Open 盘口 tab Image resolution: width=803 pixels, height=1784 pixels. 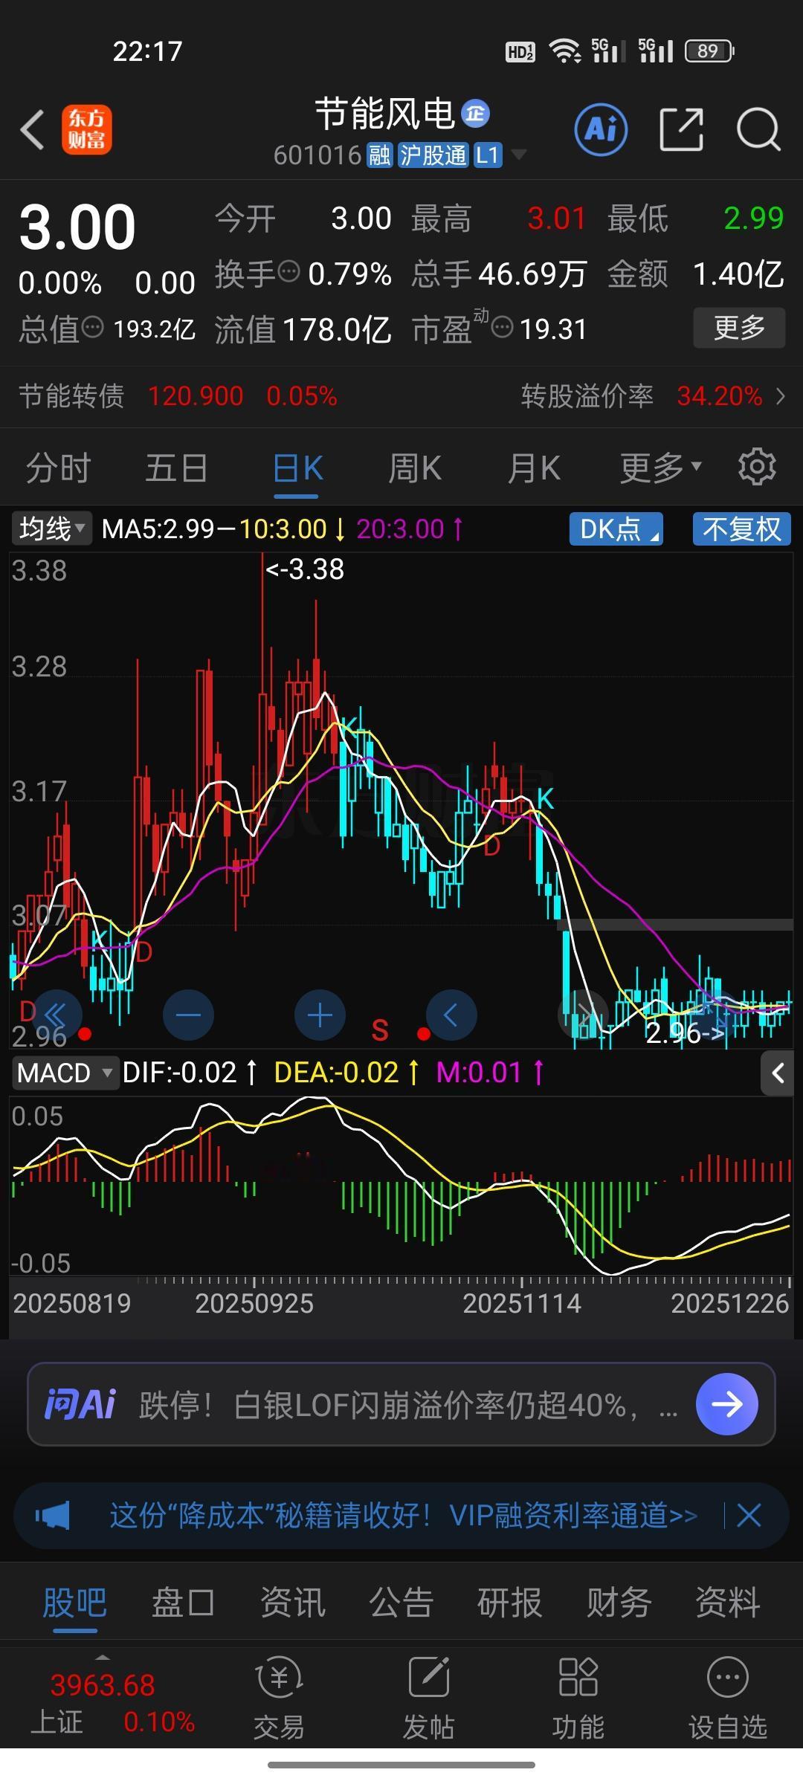tap(183, 1602)
